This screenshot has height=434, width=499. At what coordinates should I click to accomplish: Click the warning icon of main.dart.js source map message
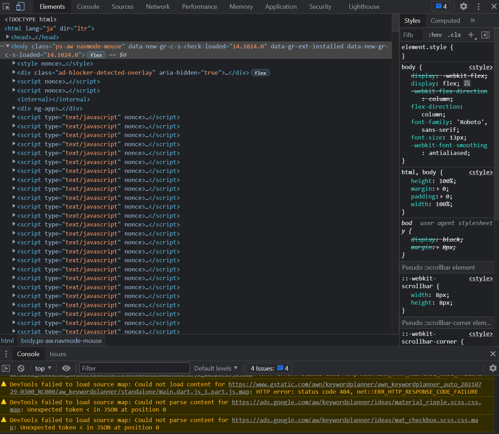pos(4,384)
